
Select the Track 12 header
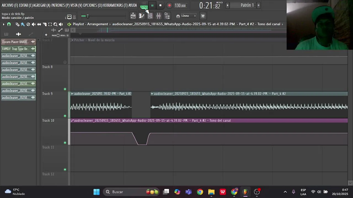(55, 178)
